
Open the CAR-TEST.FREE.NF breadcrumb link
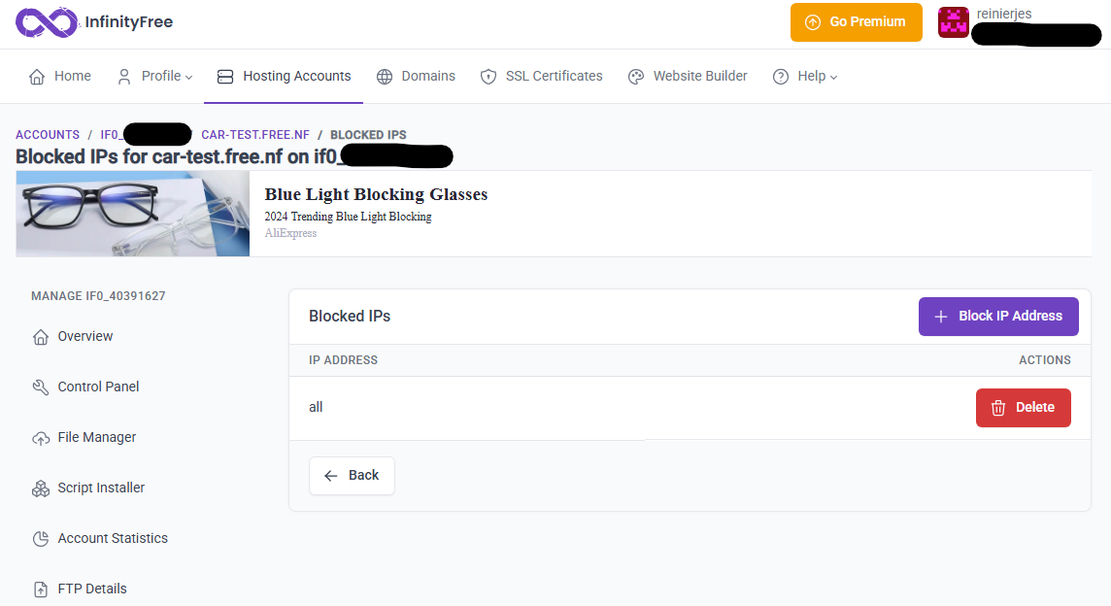click(254, 135)
